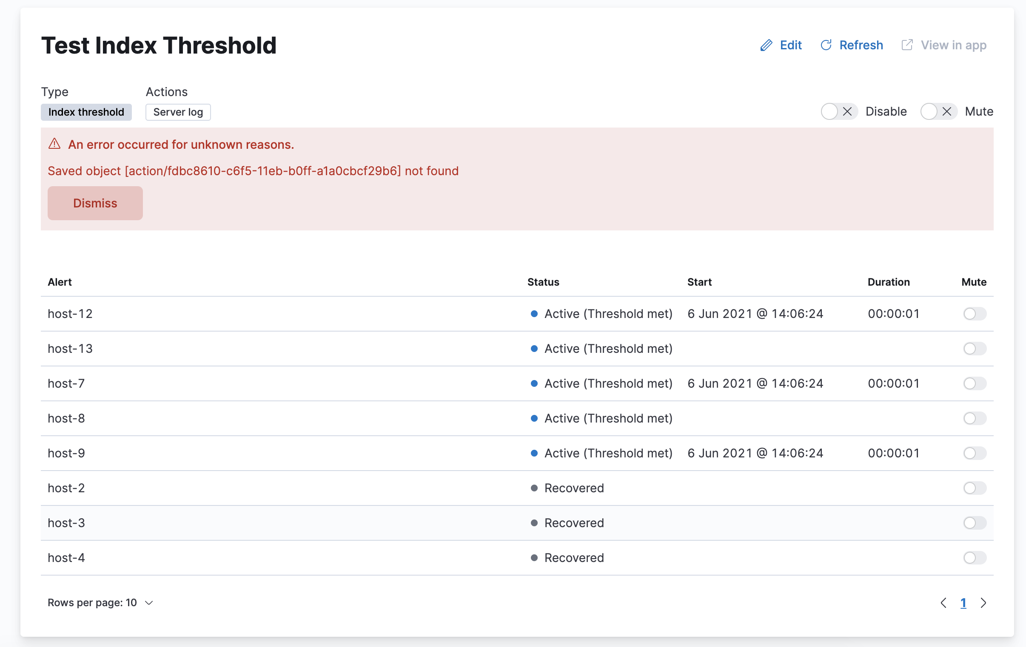Open Rows per page dropdown
Image resolution: width=1026 pixels, height=647 pixels.
point(100,603)
